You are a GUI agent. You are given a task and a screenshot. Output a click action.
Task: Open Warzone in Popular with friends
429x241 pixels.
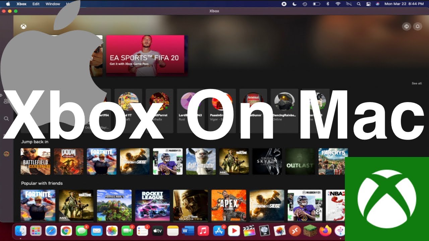(76, 205)
